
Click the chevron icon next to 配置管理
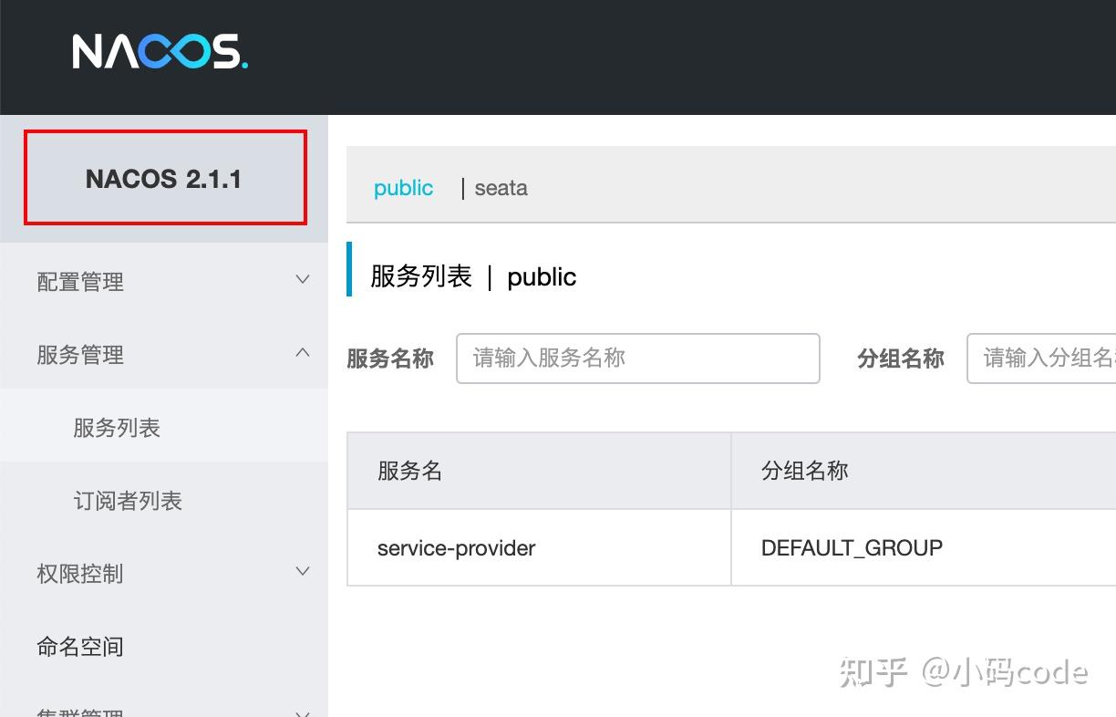click(302, 279)
